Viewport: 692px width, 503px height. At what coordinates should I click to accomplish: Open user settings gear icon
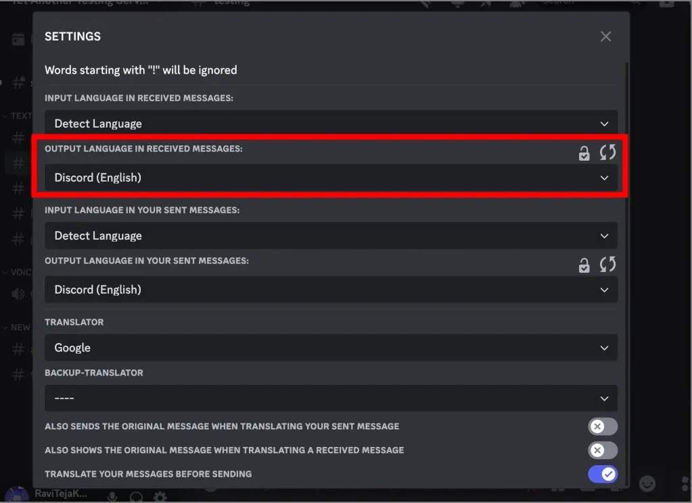tap(160, 497)
